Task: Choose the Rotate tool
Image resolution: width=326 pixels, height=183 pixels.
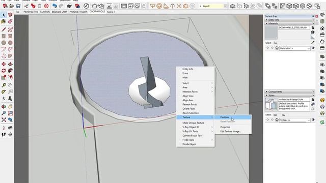Action: pyautogui.click(x=4, y=71)
